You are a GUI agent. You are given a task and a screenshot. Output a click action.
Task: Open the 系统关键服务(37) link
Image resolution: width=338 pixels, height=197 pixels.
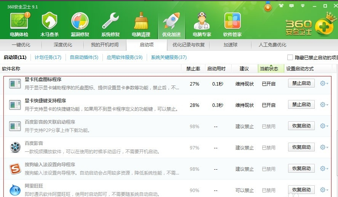click(x=169, y=57)
